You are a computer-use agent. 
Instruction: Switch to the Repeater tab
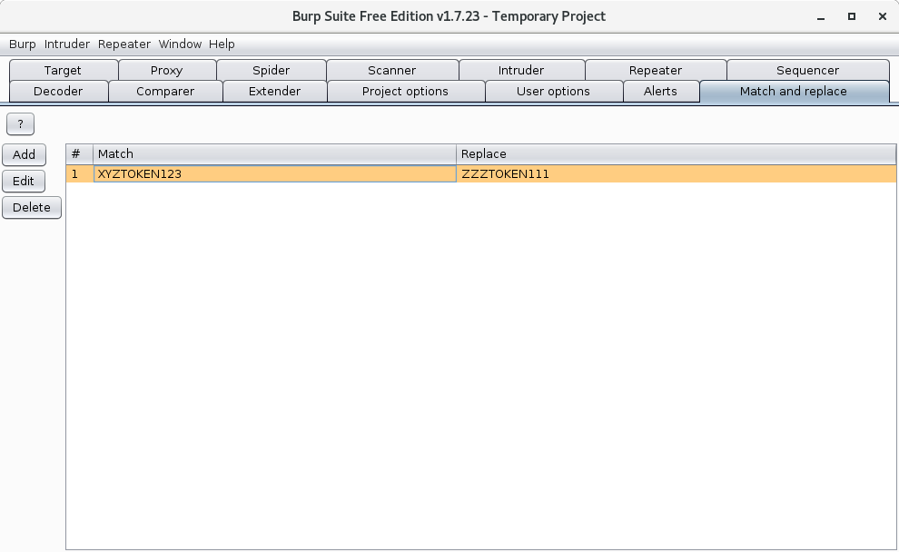[x=656, y=70]
